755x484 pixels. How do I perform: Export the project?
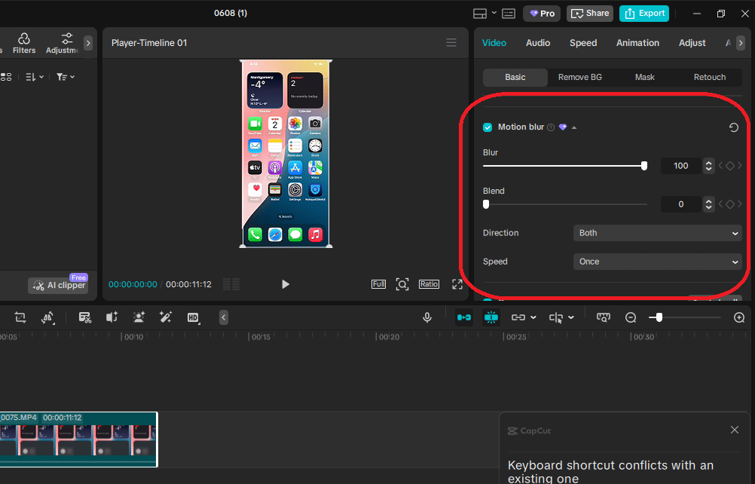644,14
